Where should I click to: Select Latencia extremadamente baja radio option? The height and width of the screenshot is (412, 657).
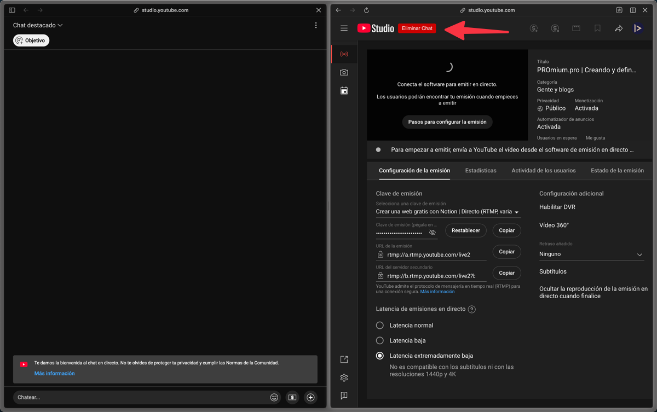pyautogui.click(x=380, y=356)
